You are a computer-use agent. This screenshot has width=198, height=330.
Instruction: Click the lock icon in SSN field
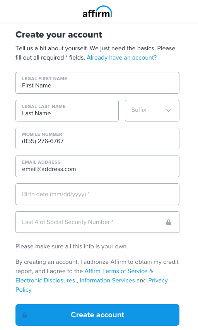pyautogui.click(x=169, y=222)
